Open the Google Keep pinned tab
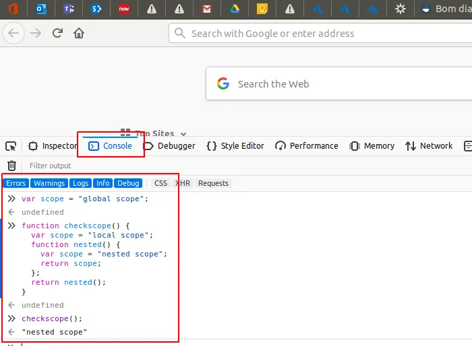 (x=262, y=9)
